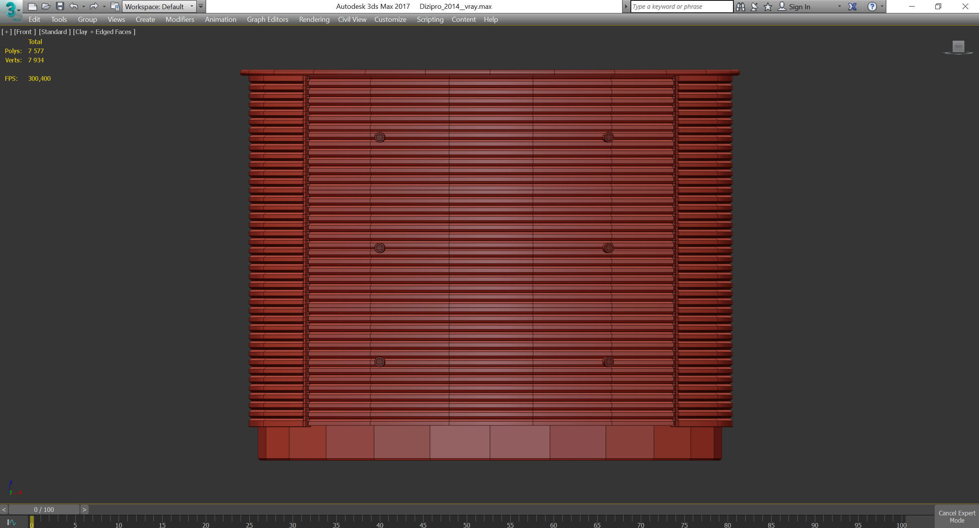The width and height of the screenshot is (979, 528).
Task: Click the ViewCube FRONT face
Action: point(958,46)
